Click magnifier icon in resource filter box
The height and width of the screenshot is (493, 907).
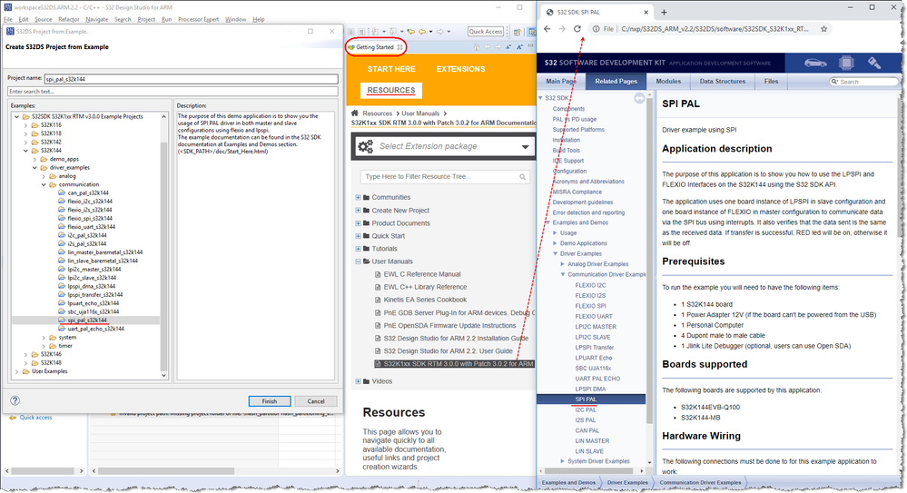coord(522,176)
